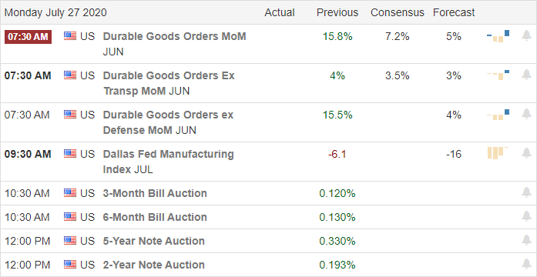
Task: Toggle alert bell for 2-Year Note Auction
Action: tap(526, 265)
